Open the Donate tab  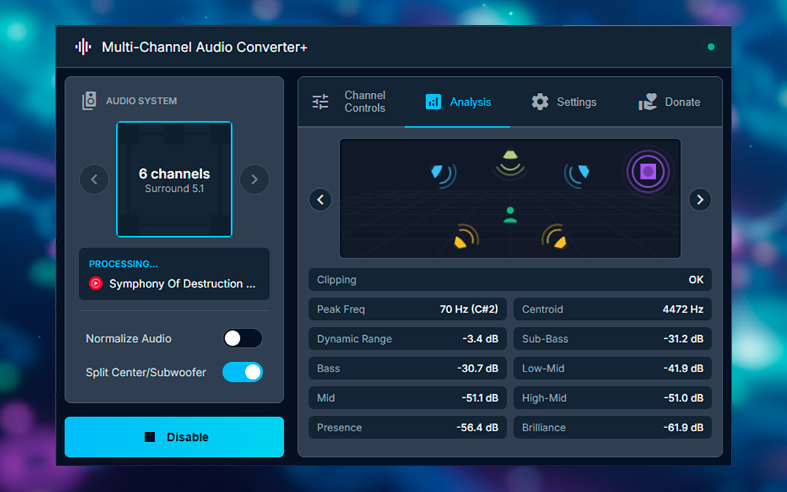point(669,101)
